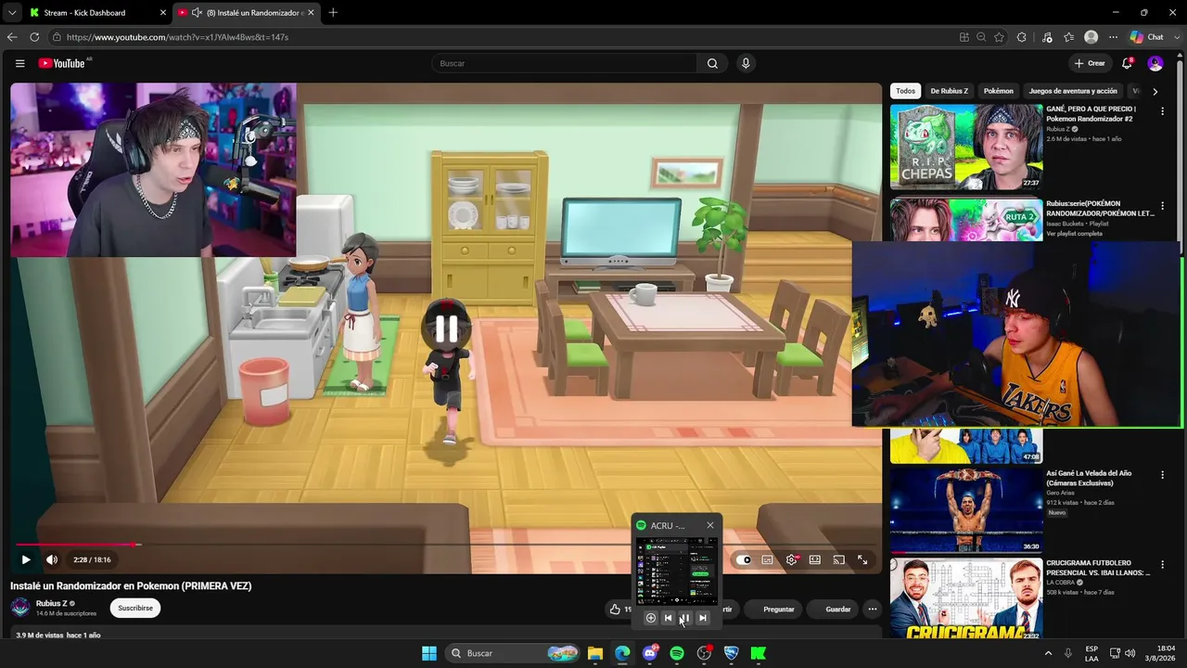Skip to previous track in Spotify preview
The image size is (1187, 668).
[668, 618]
